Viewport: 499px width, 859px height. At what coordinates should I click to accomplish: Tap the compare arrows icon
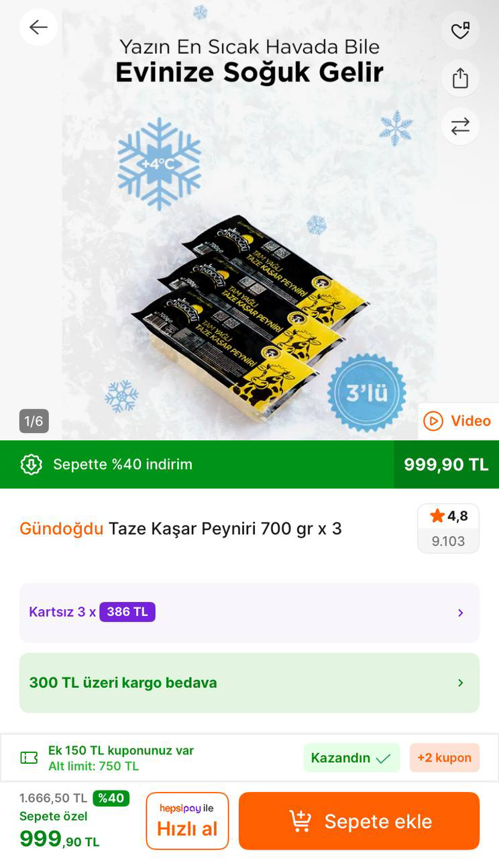(x=460, y=126)
